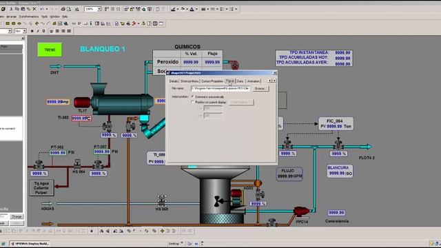Click the text color A icon
This screenshot has height=248, width=441.
coord(192,9)
